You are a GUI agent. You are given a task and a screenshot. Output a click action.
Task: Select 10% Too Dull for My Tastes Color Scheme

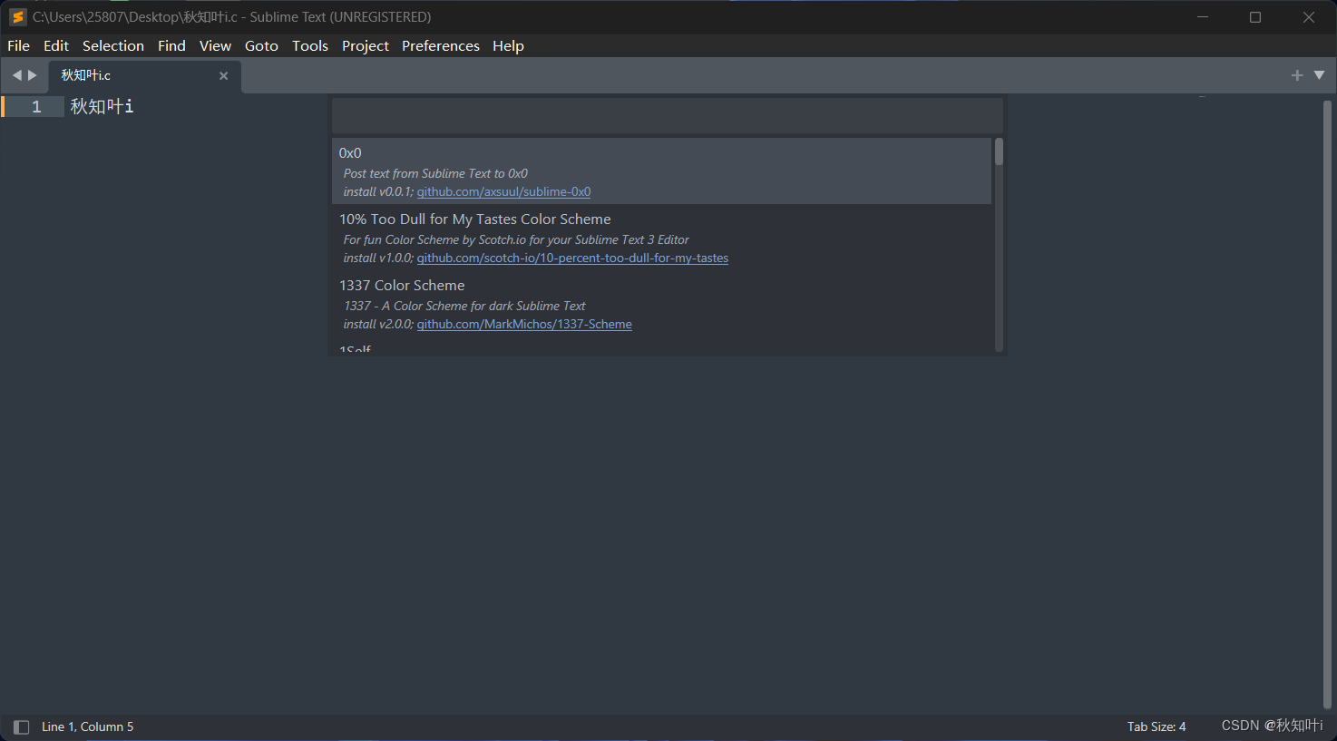click(x=661, y=237)
